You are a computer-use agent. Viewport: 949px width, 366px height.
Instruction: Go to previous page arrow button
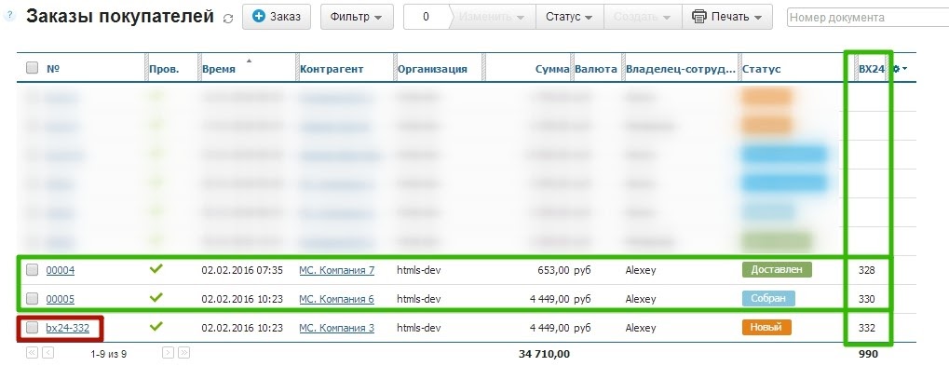click(x=47, y=352)
